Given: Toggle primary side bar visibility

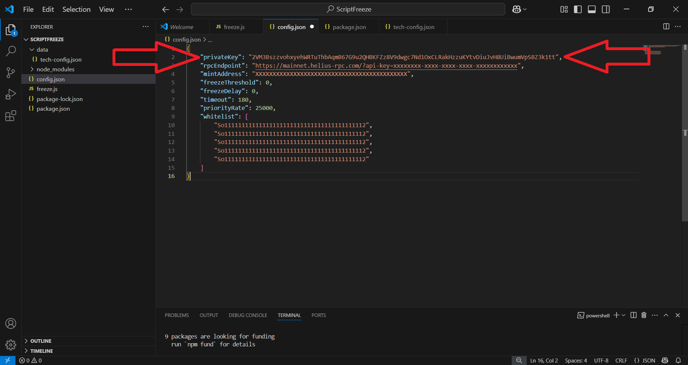Looking at the screenshot, I should tap(578, 9).
